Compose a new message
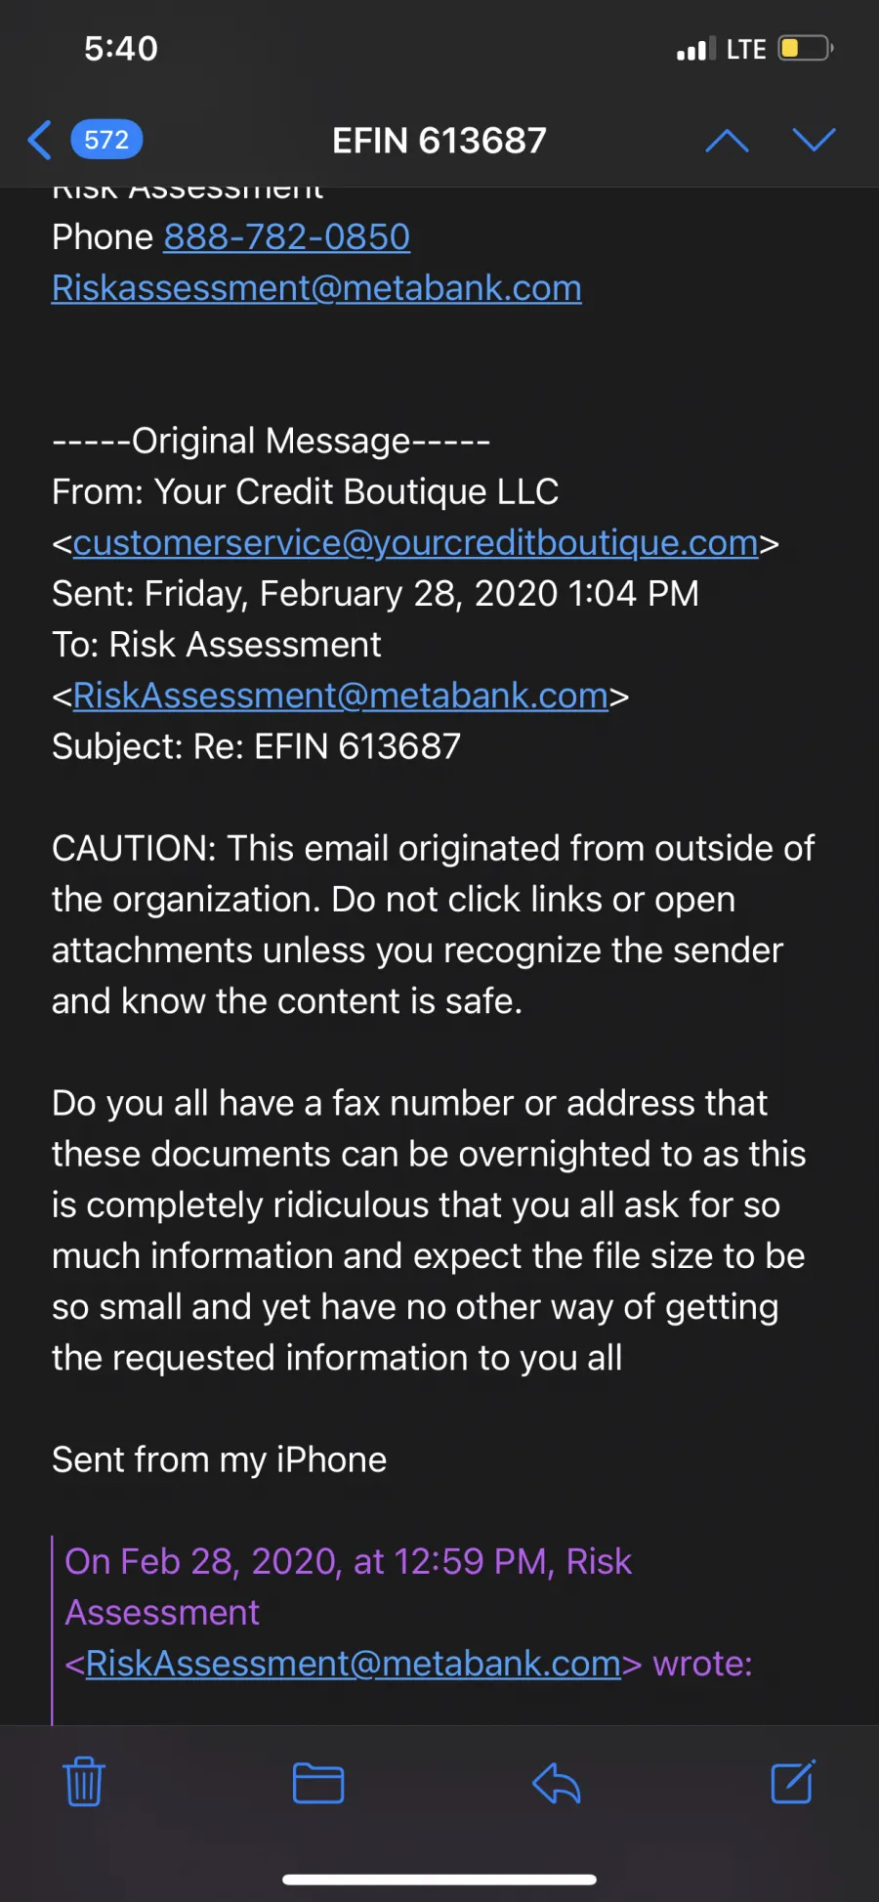 coord(792,1782)
